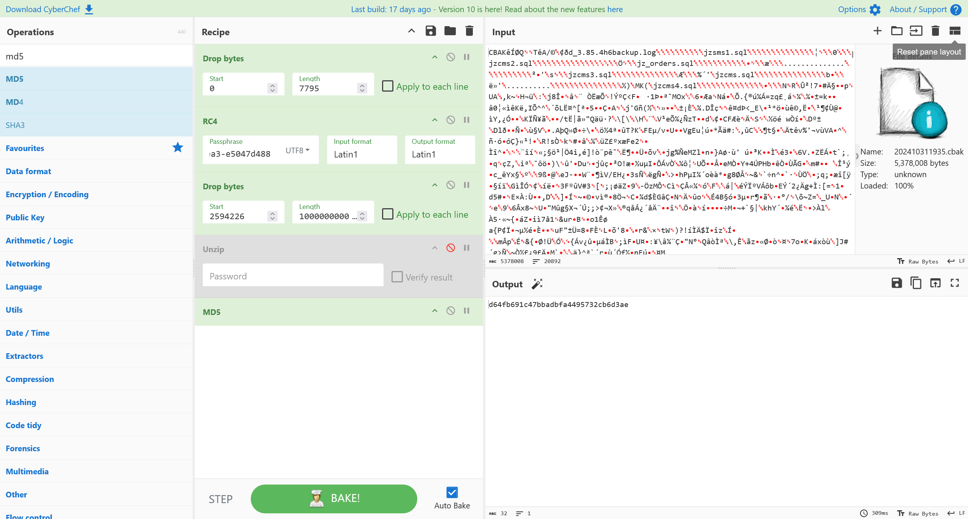The image size is (968, 519).
Task: Save output to file
Action: point(897,283)
